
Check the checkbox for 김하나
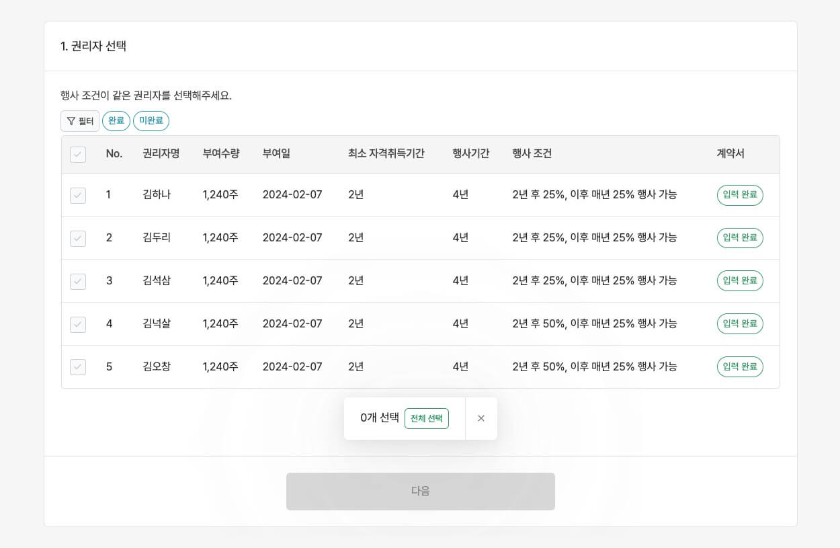click(x=78, y=196)
